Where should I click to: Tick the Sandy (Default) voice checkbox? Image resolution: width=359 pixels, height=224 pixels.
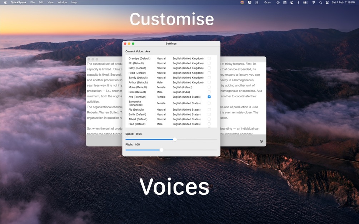coord(209,77)
